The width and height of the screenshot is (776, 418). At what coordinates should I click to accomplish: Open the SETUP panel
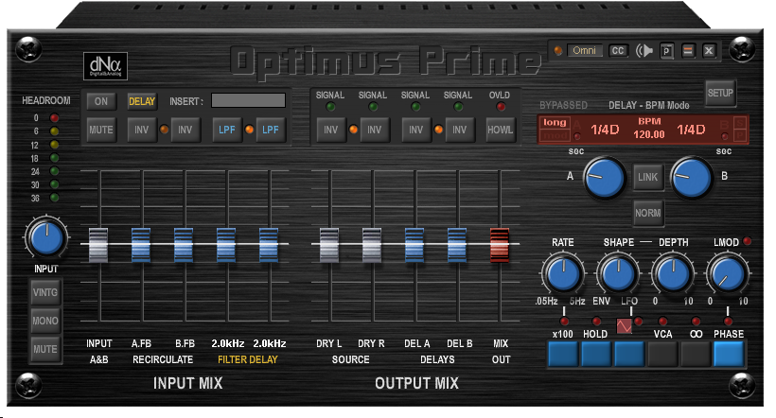pos(720,93)
